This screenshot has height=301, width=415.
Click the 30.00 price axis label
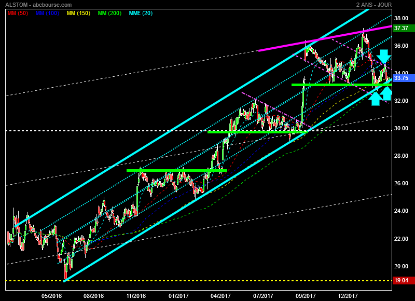(401, 128)
